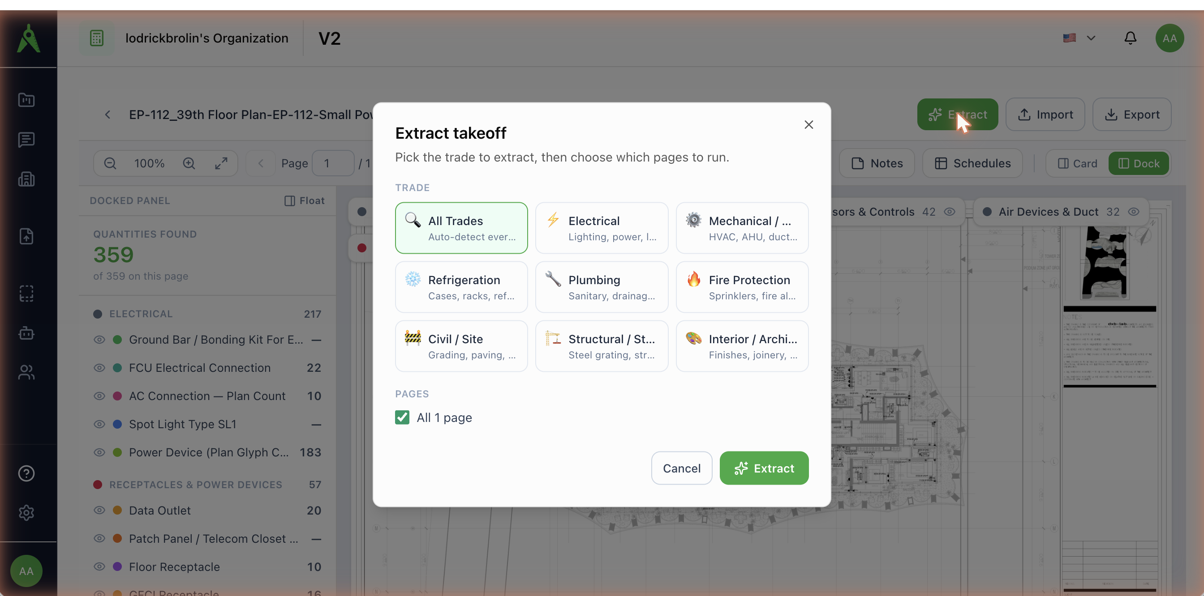The width and height of the screenshot is (1204, 596).
Task: Click the blue swatch for Spot Light Type SL1
Action: click(x=117, y=424)
